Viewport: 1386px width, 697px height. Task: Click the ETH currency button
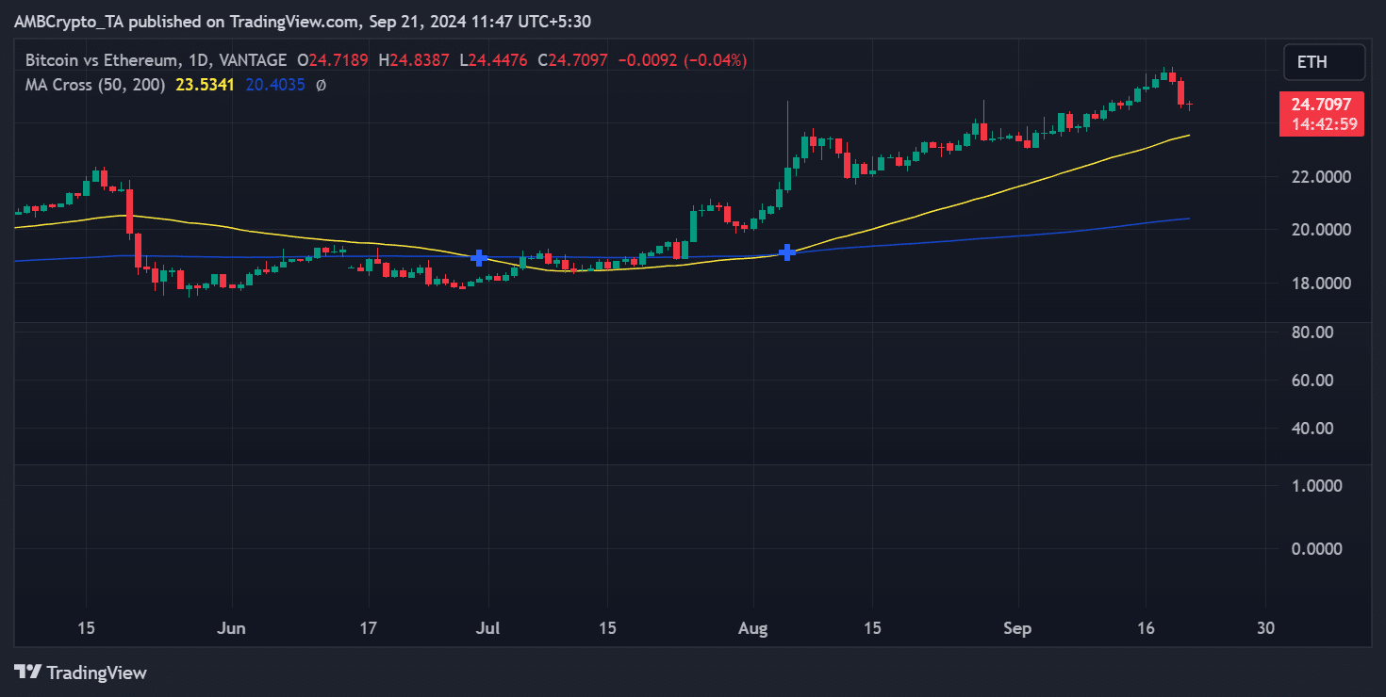pos(1324,62)
